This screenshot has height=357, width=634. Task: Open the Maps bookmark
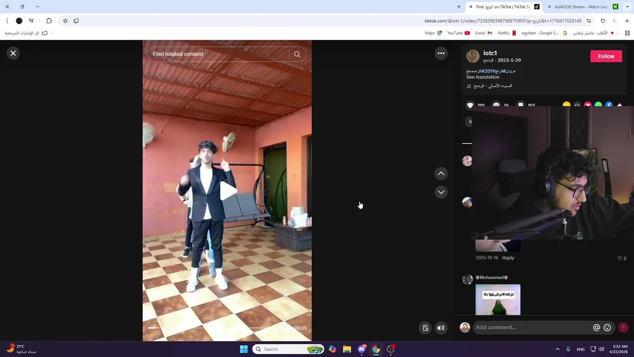[433, 33]
